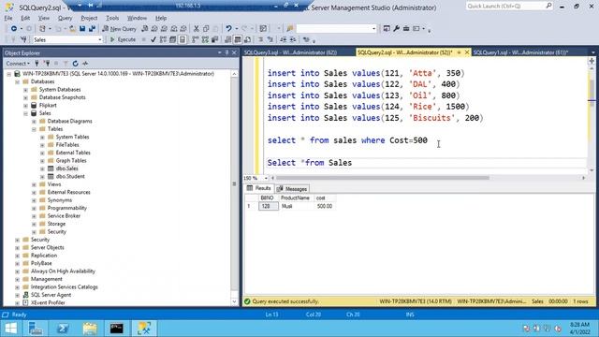Switch to the Messages tab
The width and height of the screenshot is (599, 337).
coord(292,189)
